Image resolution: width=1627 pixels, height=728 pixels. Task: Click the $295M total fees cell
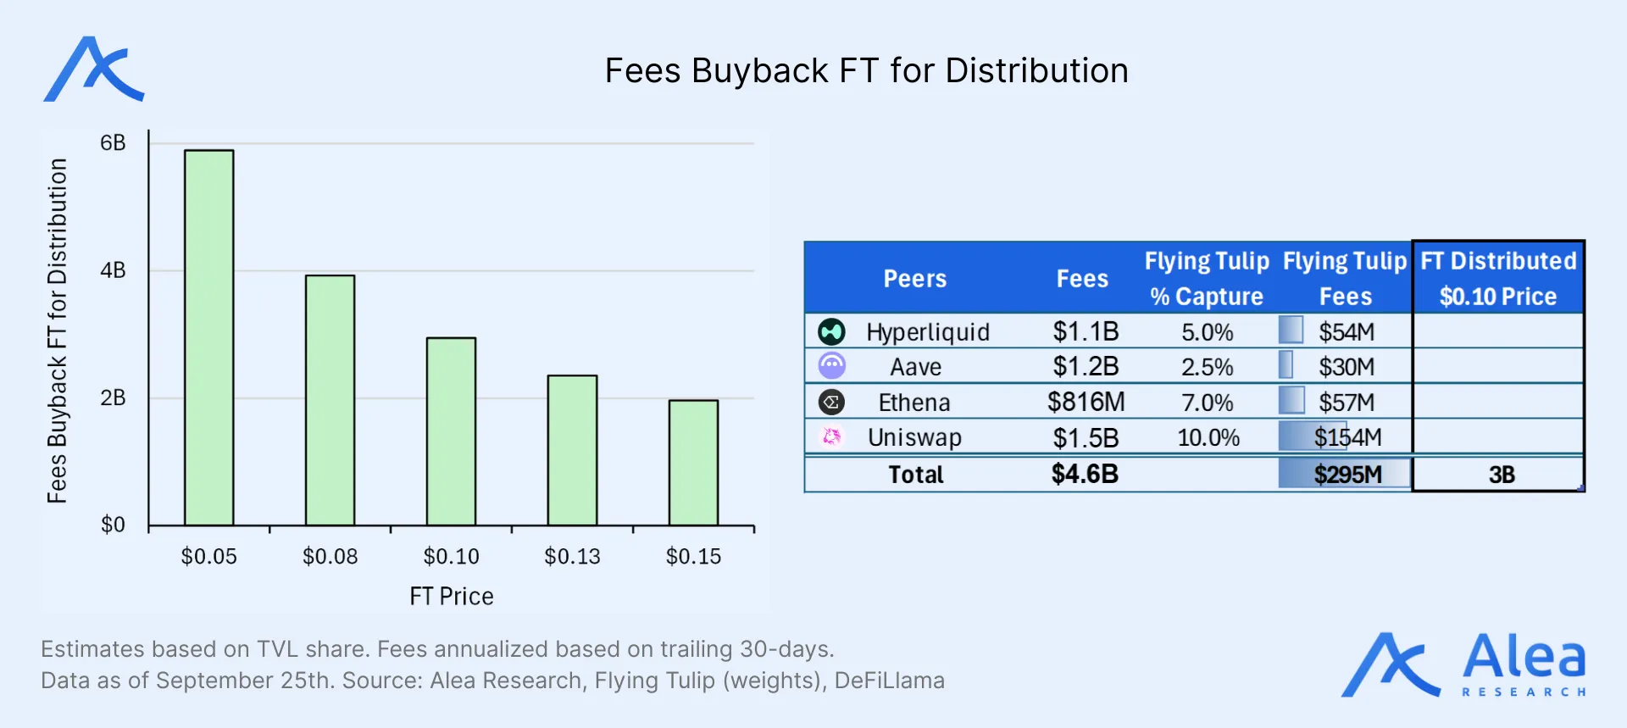[x=1346, y=475]
